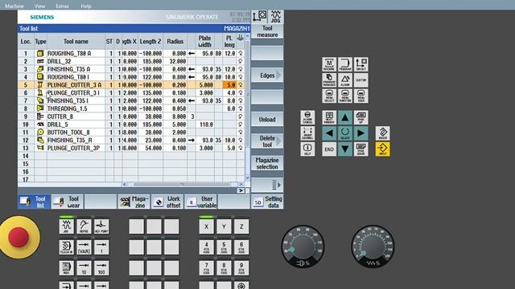Click the yellow INPUT key
The image size is (515, 289).
click(x=383, y=149)
